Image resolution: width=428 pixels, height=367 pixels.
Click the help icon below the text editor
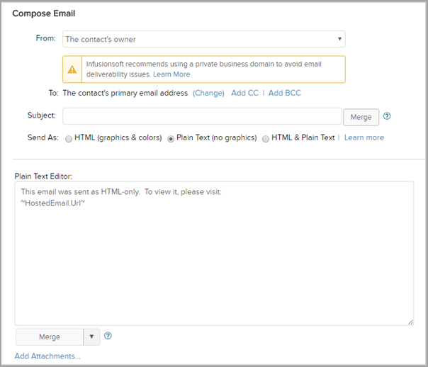tap(108, 337)
